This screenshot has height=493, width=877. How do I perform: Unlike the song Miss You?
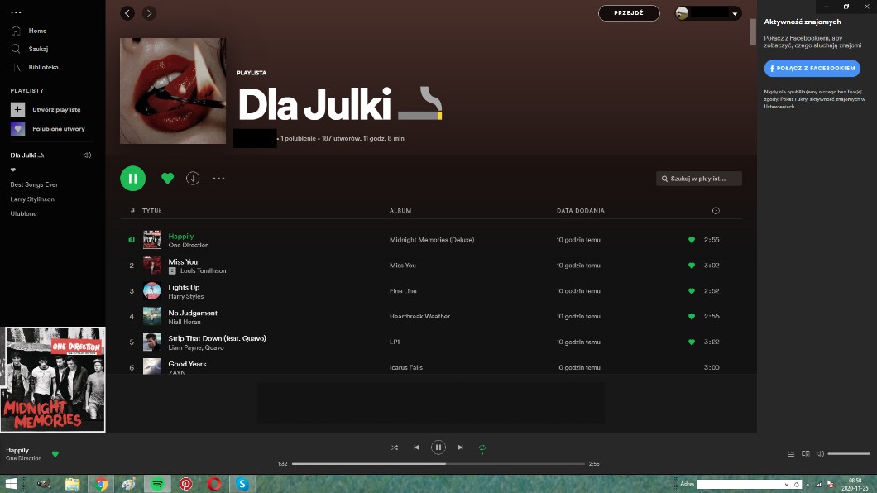692,266
